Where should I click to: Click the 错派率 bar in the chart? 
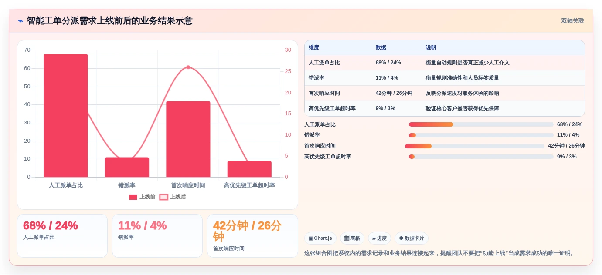click(127, 167)
